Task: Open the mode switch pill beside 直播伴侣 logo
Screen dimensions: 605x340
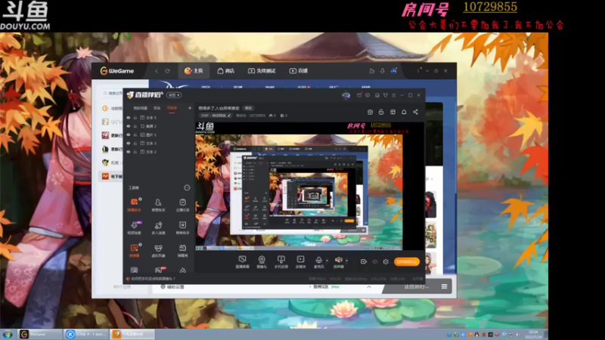Action: 174,95
